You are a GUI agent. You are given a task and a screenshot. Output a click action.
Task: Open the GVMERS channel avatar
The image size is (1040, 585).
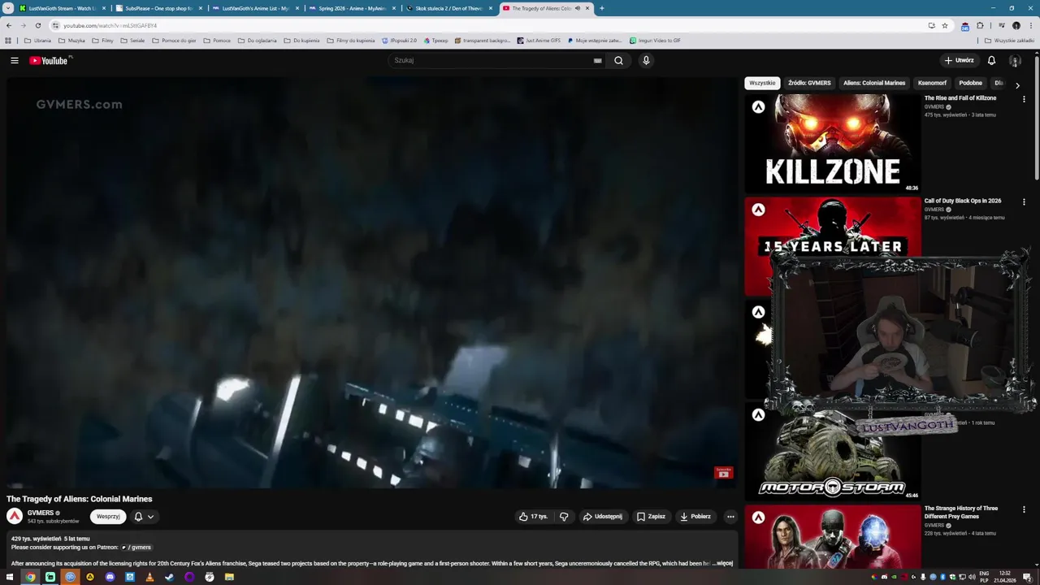[x=15, y=516]
